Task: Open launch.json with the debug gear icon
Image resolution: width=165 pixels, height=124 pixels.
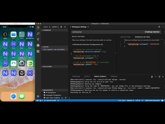Action: 61,27
